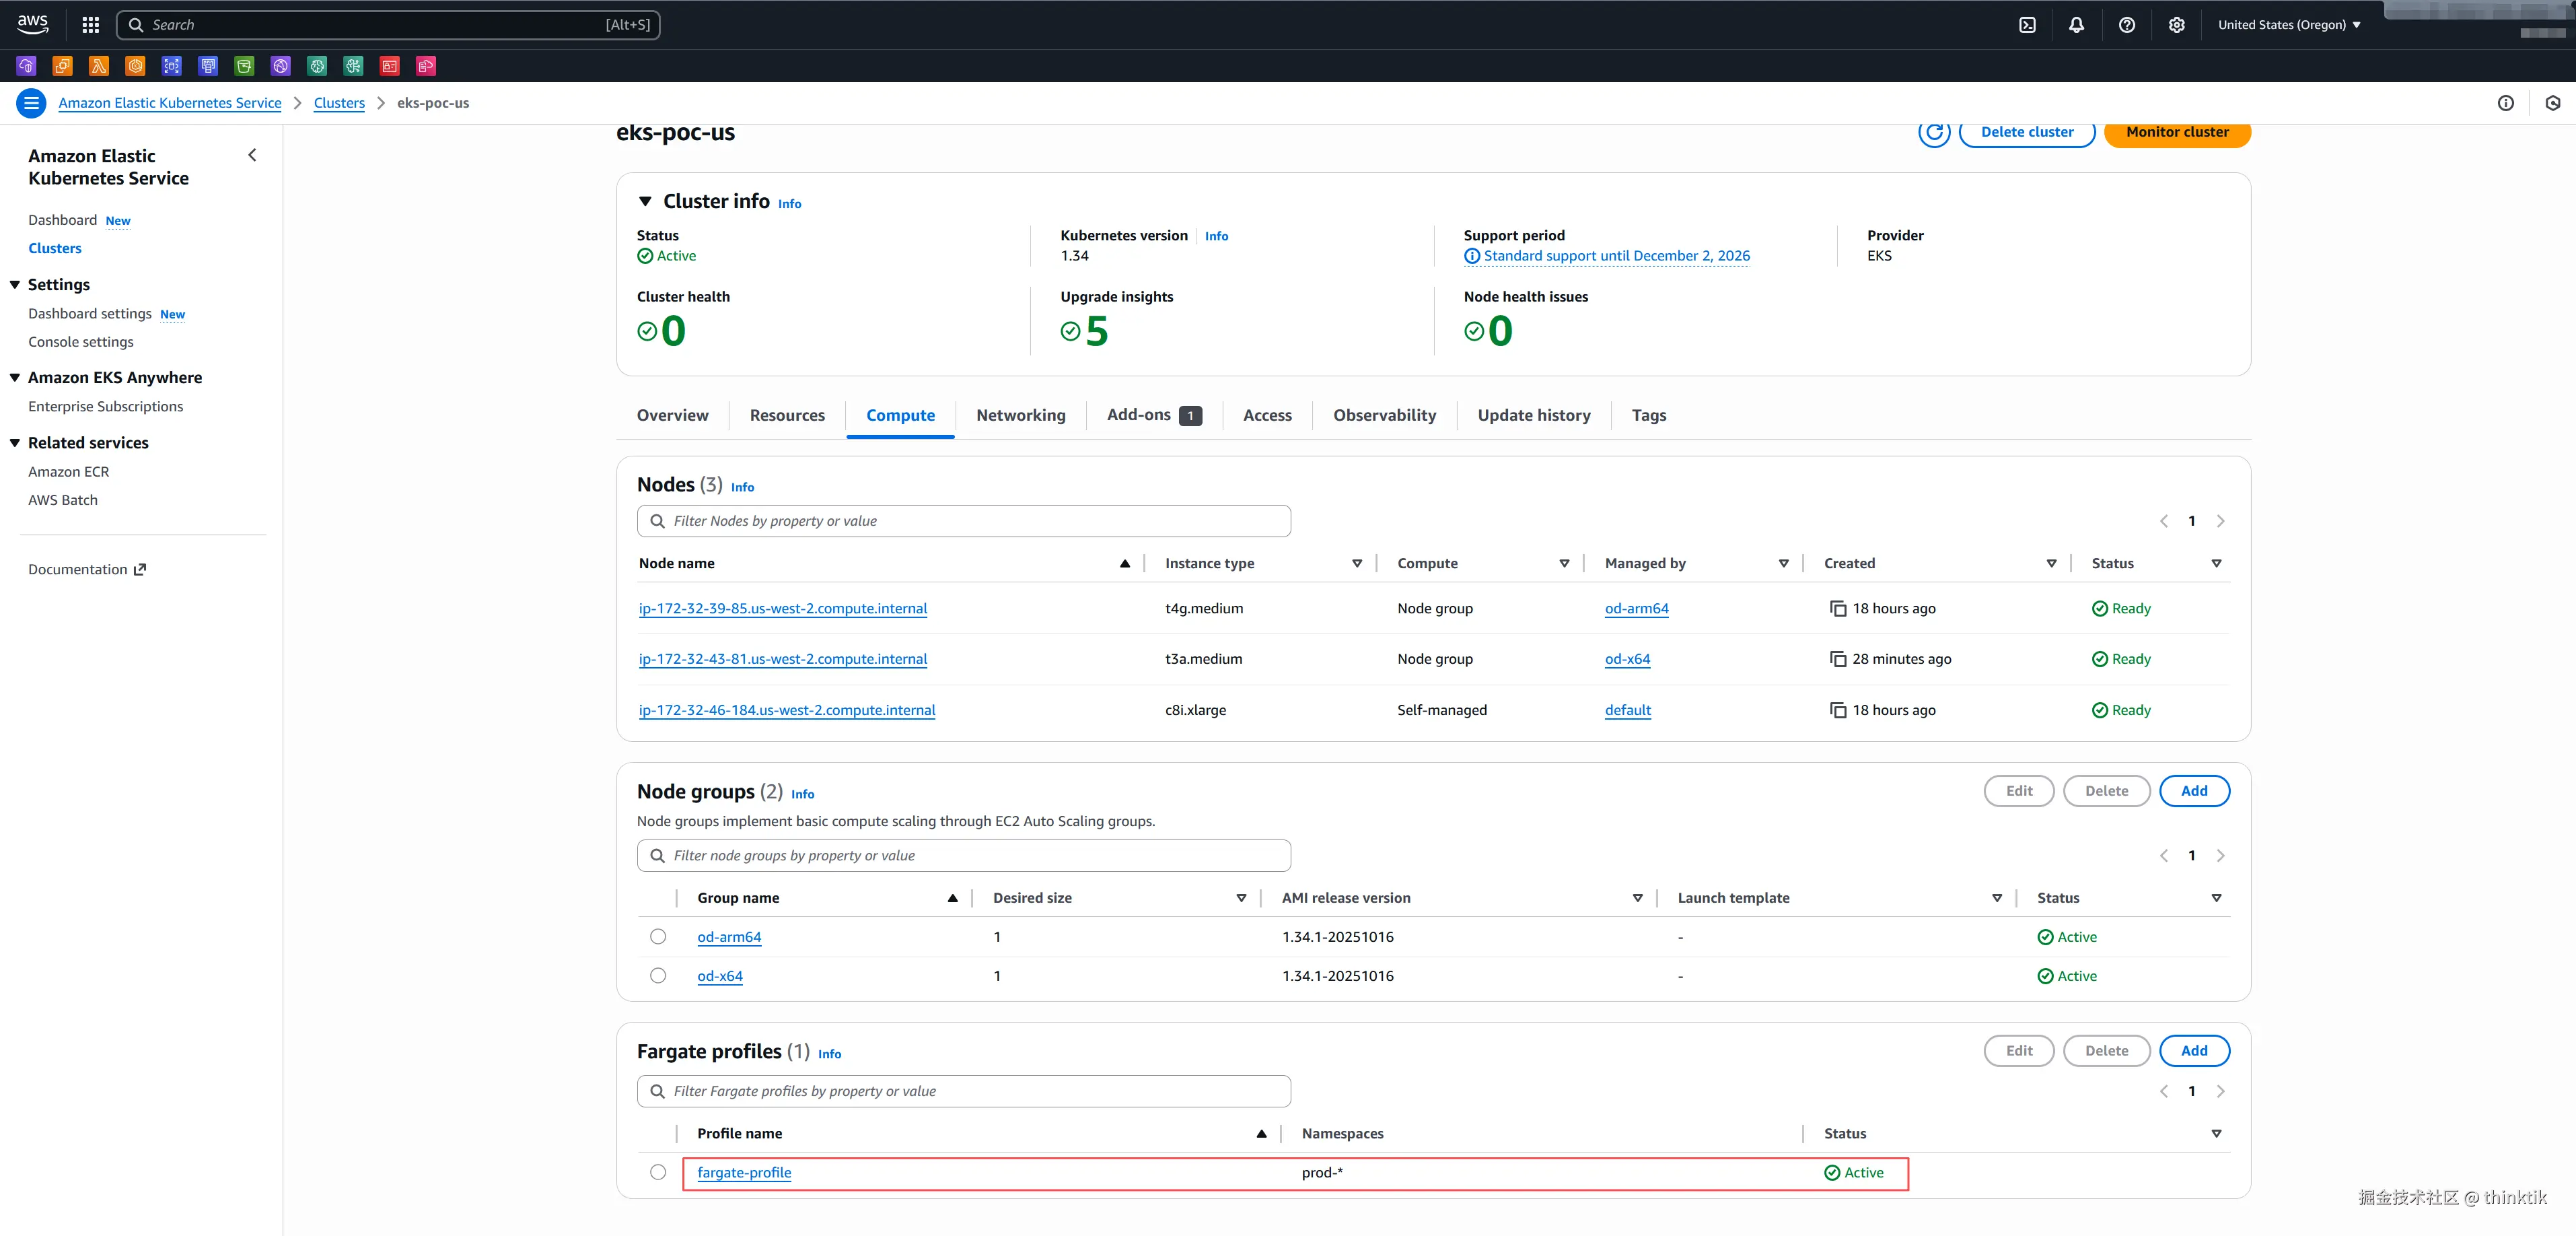
Task: Open the AWS CloudShell icon
Action: click(x=2027, y=25)
